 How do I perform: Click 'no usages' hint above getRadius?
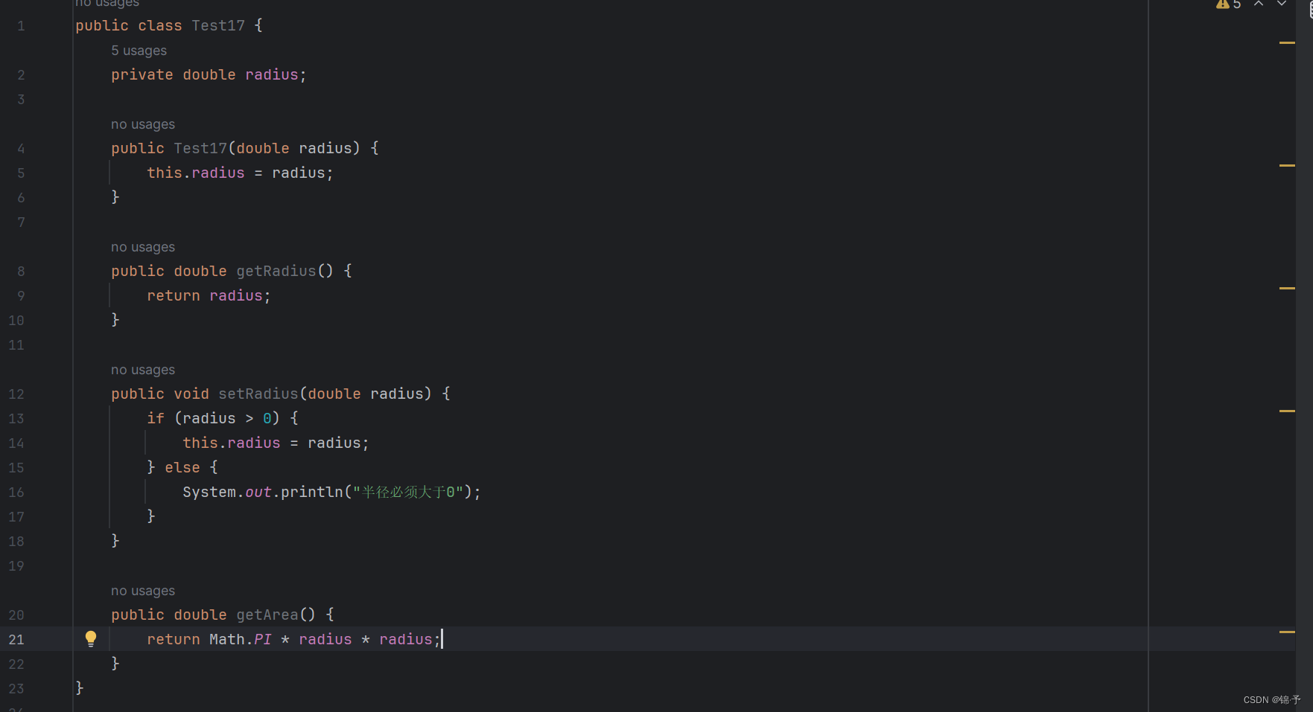pyautogui.click(x=143, y=247)
